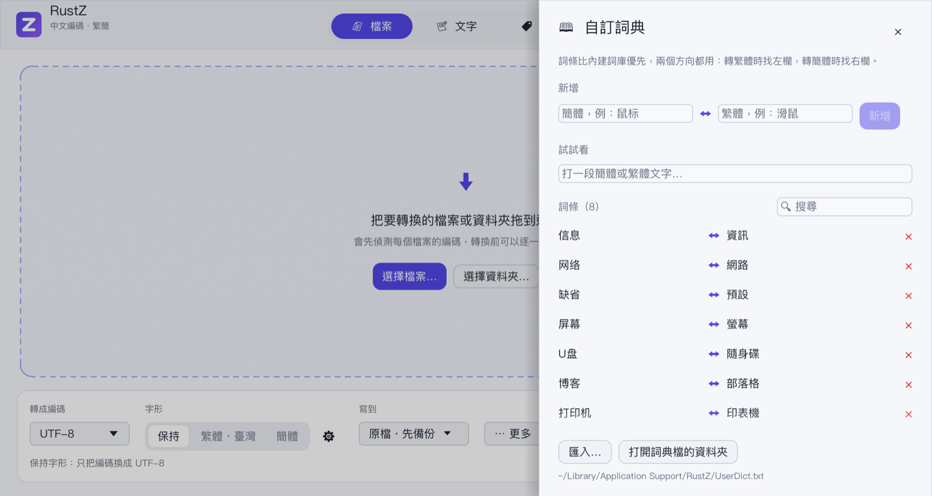Viewport: 932px width, 496px height.
Task: Switch to the 文字 tab
Action: coord(457,26)
